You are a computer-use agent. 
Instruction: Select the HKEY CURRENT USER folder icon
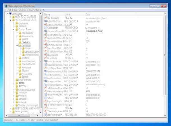click(13, 20)
